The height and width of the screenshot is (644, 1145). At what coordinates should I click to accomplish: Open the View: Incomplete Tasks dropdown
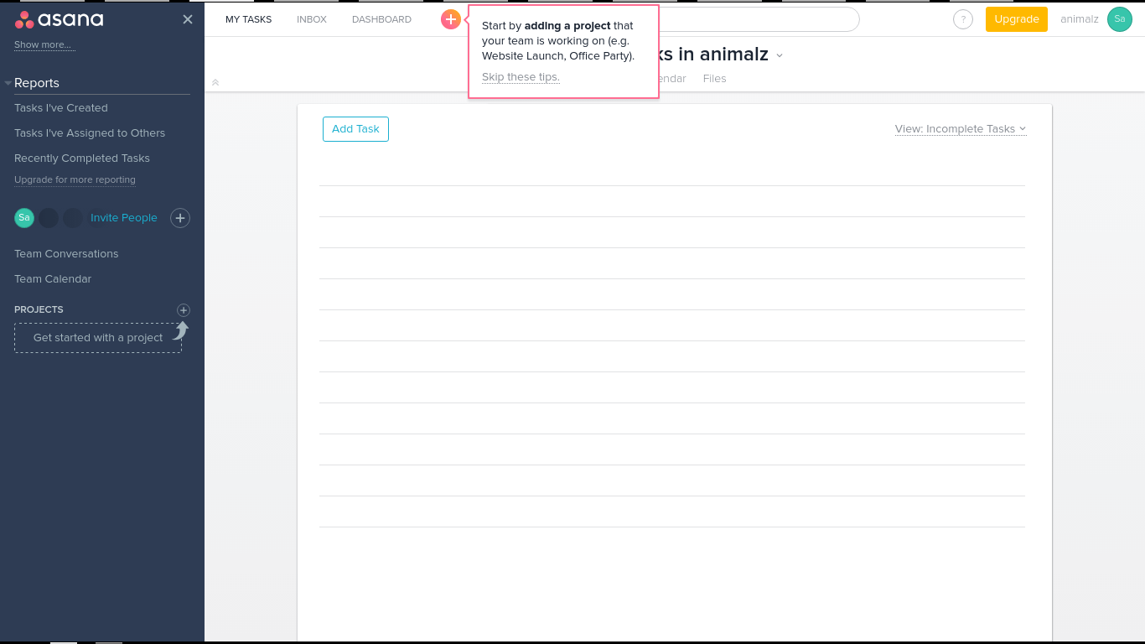[960, 129]
